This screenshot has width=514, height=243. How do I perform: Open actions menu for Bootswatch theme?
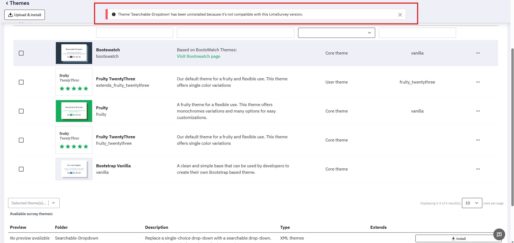click(x=478, y=53)
